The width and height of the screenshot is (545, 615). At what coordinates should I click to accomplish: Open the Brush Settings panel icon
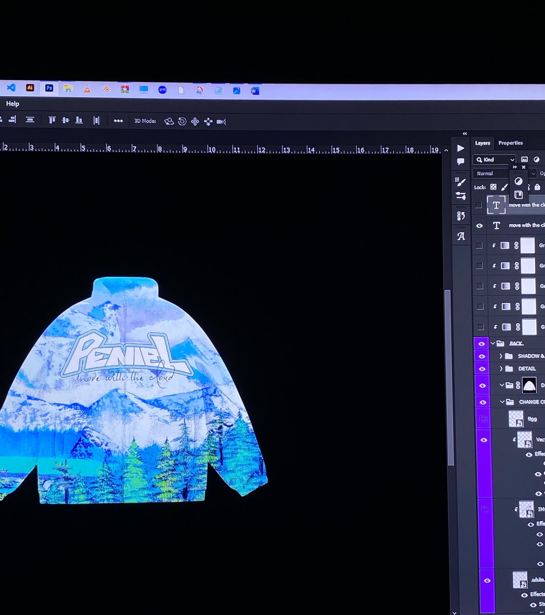tap(461, 182)
